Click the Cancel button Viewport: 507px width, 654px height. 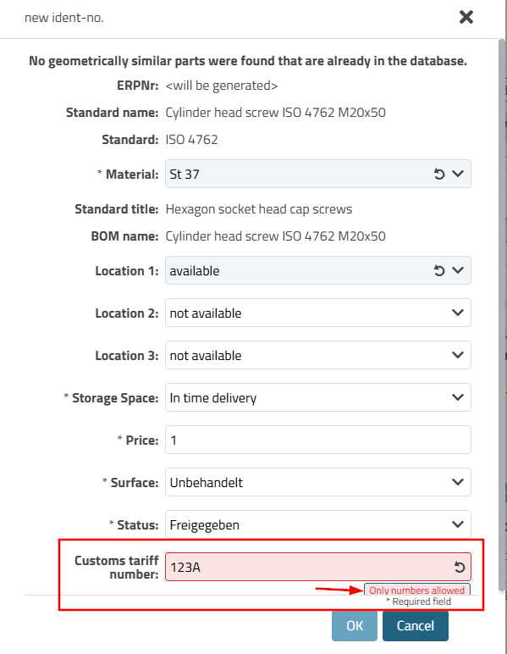coord(416,626)
